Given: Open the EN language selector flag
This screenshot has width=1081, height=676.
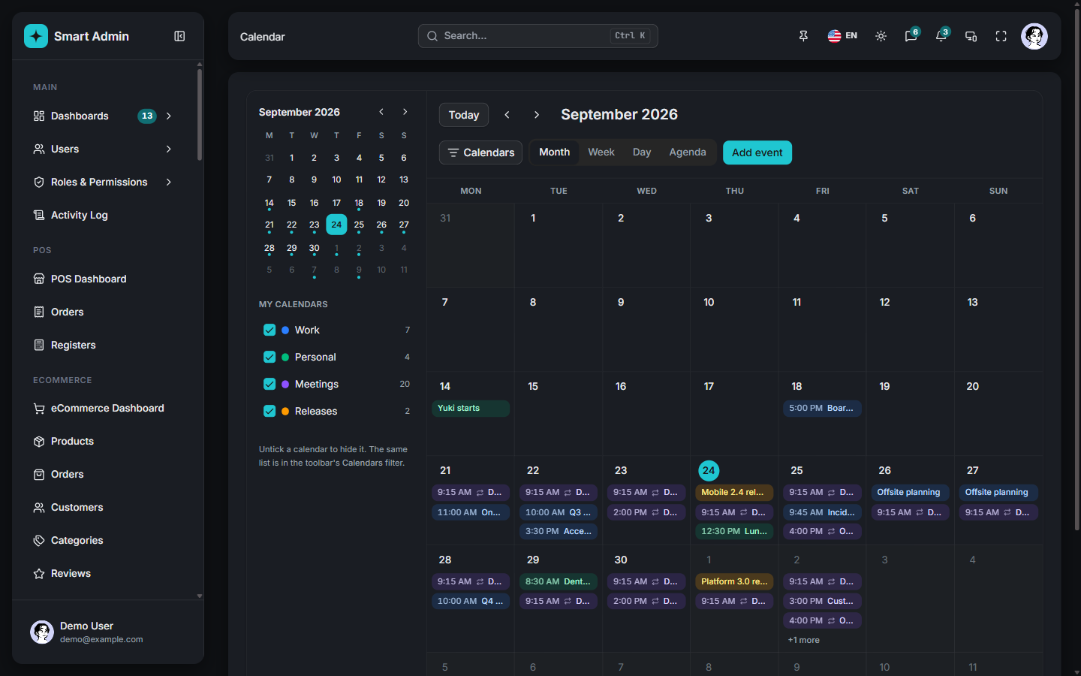Looking at the screenshot, I should tap(842, 36).
